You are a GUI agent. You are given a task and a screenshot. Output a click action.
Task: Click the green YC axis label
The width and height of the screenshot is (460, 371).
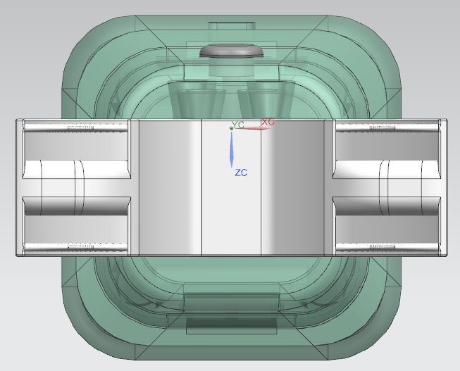point(238,125)
